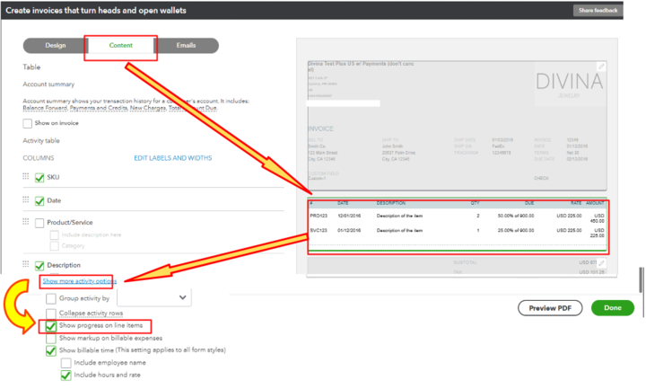
Task: Toggle Show billable time checkbox
Action: pyautogui.click(x=51, y=351)
